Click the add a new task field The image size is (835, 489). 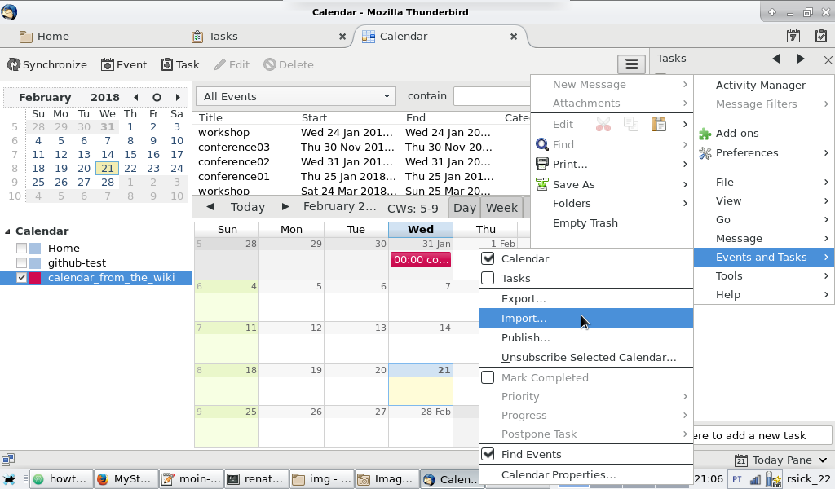pos(762,435)
